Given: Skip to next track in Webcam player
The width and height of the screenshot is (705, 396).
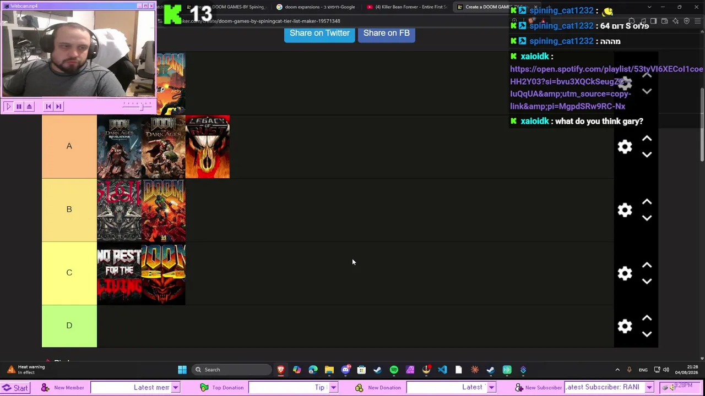Looking at the screenshot, I should pyautogui.click(x=59, y=106).
